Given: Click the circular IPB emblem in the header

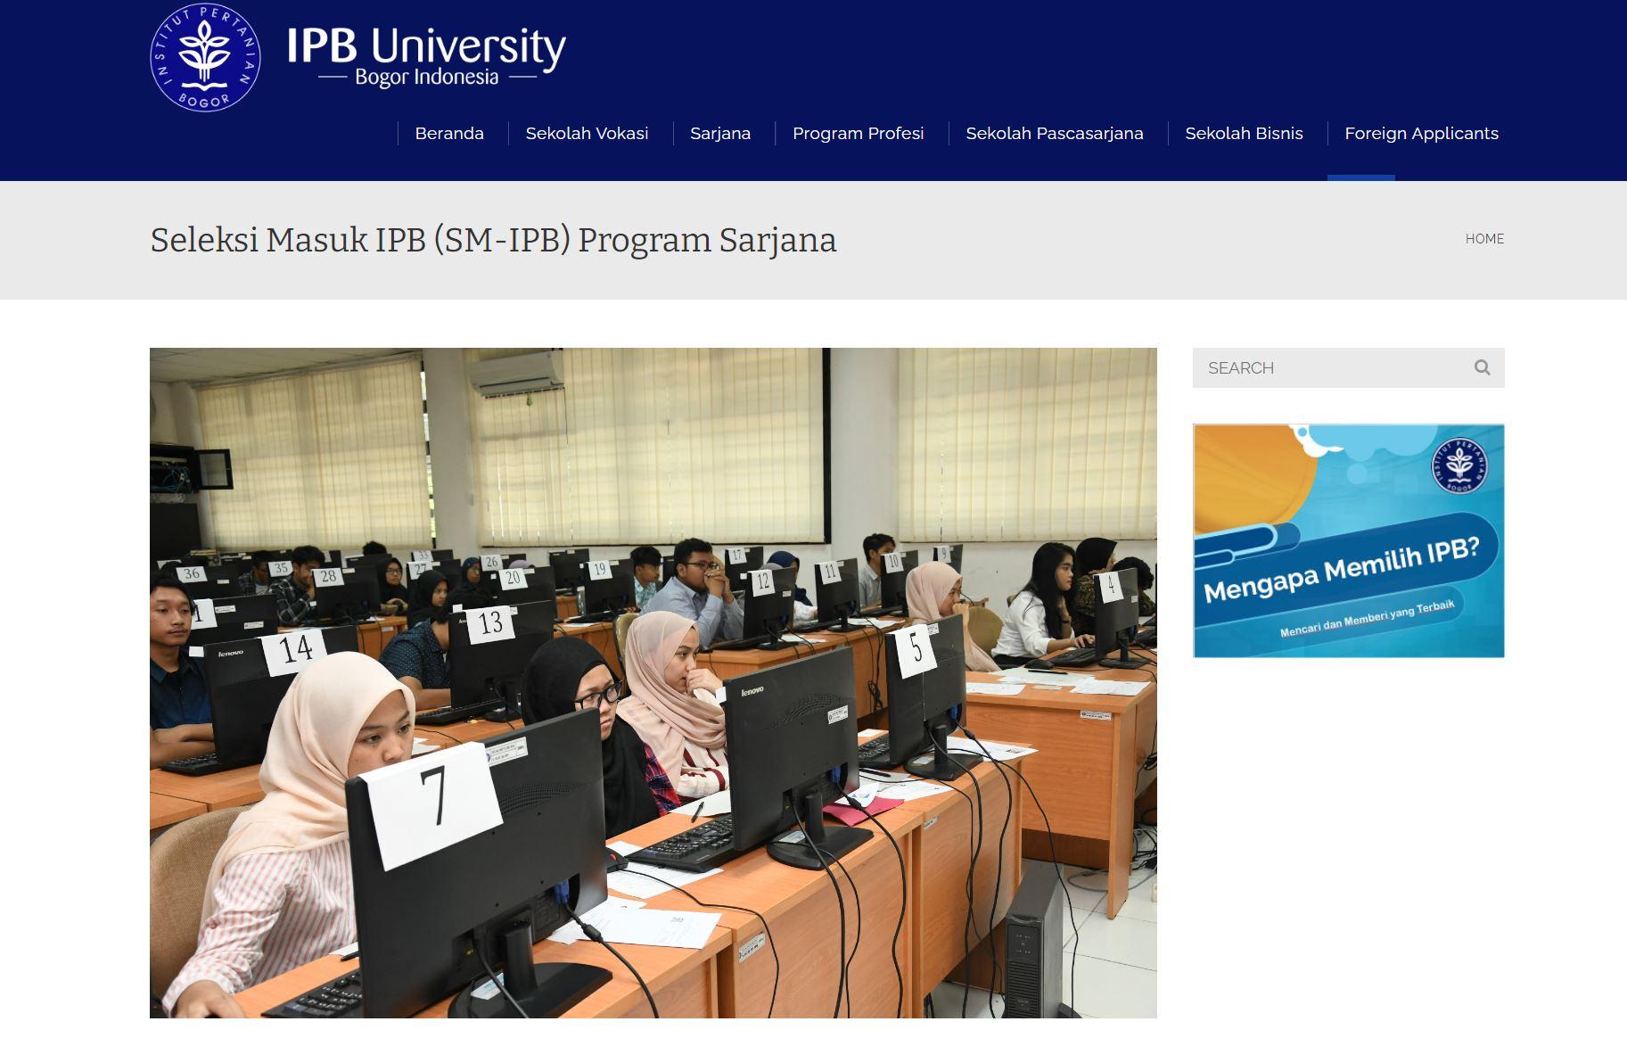Looking at the screenshot, I should [x=205, y=58].
